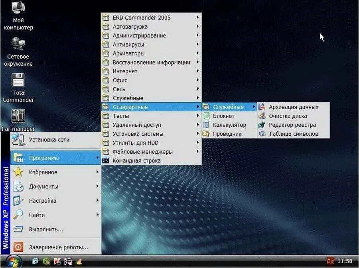Viewport: 359px width, 268px height.
Task: Launch the Far manager desktop icon
Action: 18,120
